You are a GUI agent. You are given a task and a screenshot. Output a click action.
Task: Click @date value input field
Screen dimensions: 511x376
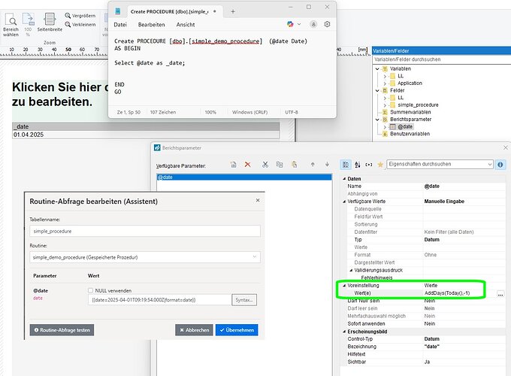coord(159,300)
